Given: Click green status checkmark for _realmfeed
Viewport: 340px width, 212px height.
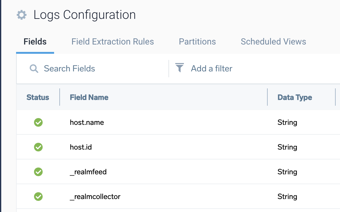Looking at the screenshot, I should click(x=38, y=172).
